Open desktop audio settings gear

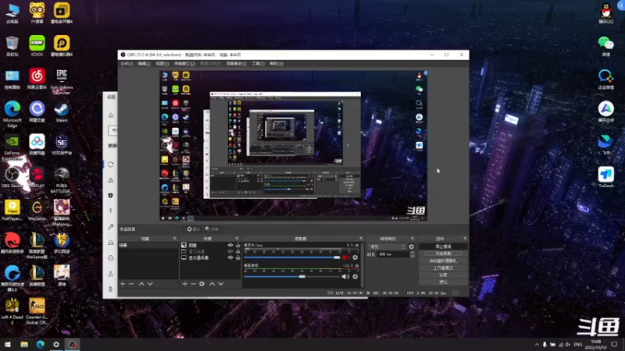pos(355,277)
